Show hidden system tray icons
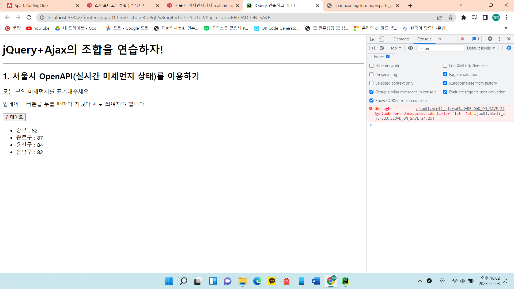 pyautogui.click(x=420, y=281)
